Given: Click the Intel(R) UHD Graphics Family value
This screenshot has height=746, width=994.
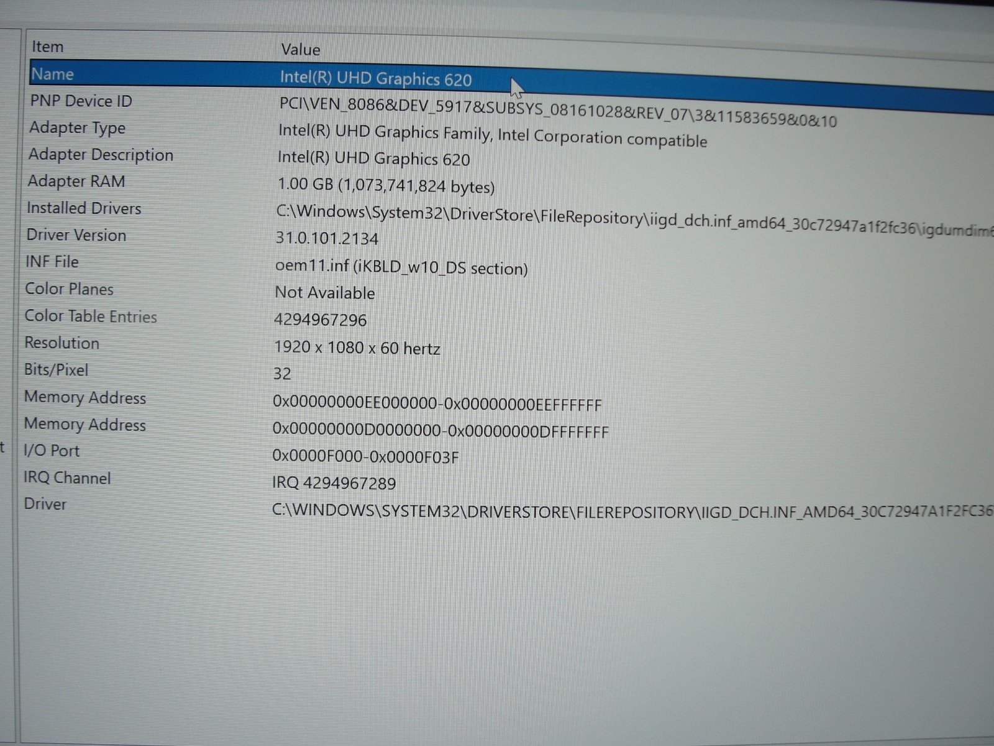Looking at the screenshot, I should [x=493, y=136].
